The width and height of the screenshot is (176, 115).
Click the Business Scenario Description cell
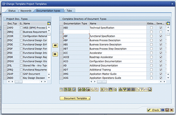click(118, 44)
